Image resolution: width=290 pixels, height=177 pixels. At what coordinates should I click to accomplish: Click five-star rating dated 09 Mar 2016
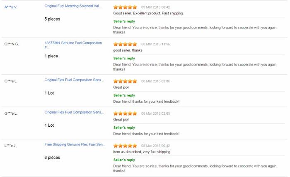[125, 7]
